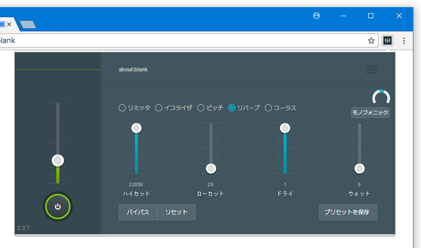Click the リセット button

[177, 212]
